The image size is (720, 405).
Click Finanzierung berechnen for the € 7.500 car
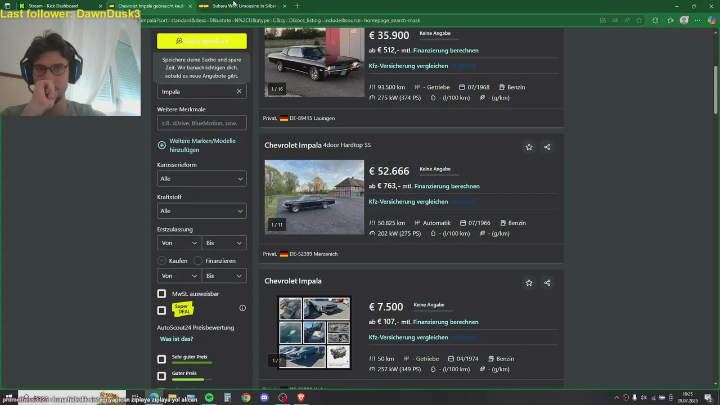click(x=446, y=322)
